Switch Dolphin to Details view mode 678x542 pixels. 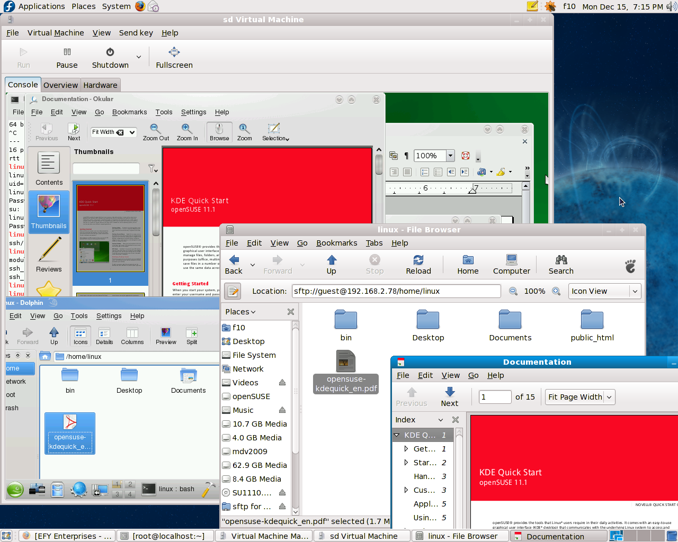(x=104, y=336)
